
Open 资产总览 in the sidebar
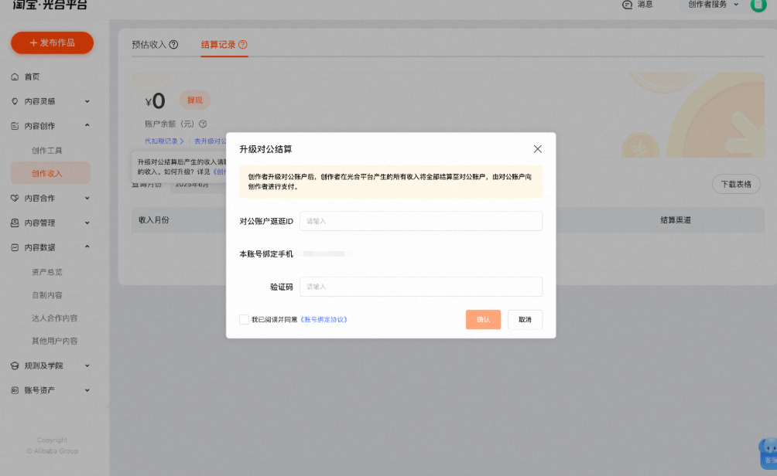[47, 272]
